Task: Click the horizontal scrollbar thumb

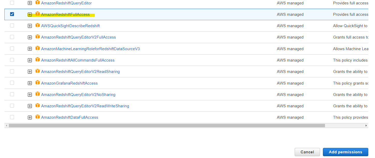Action: [x=167, y=125]
